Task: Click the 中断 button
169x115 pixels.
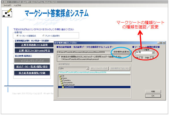Action: 153,92
